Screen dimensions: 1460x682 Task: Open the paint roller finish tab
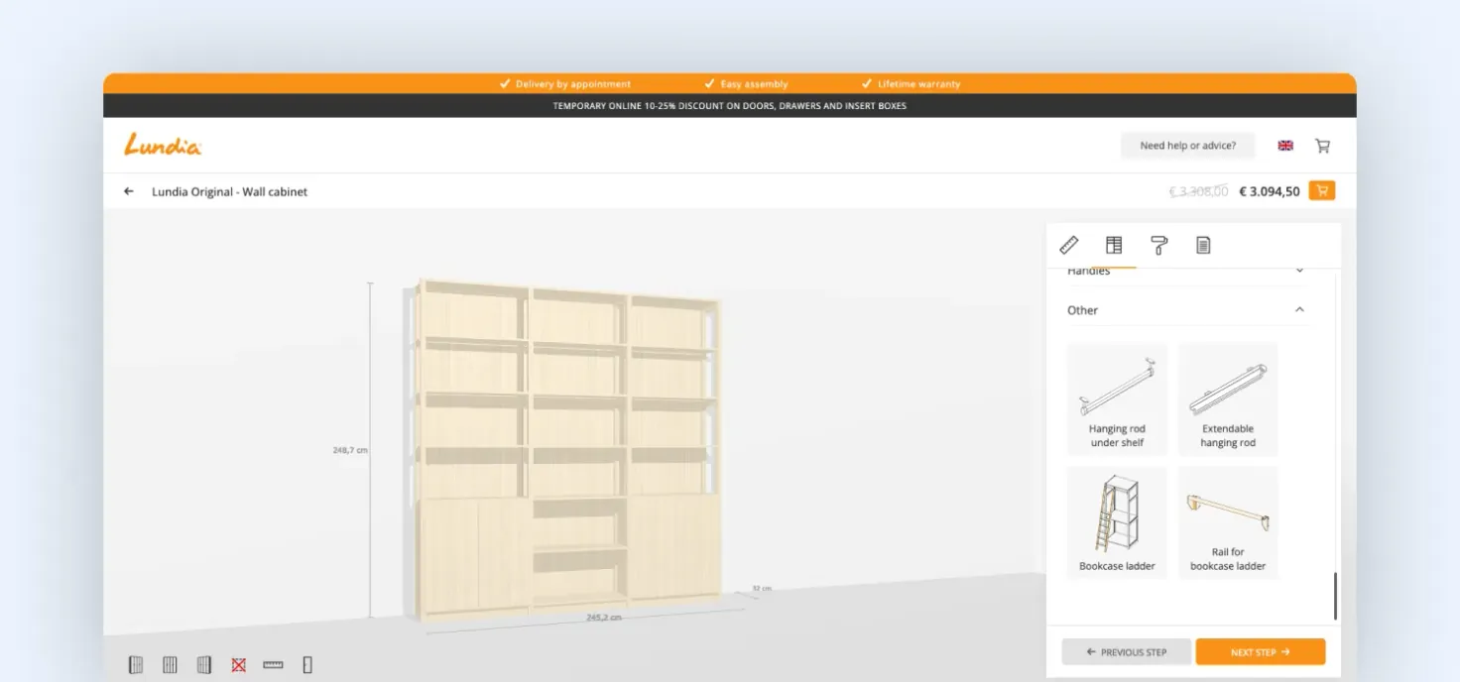pyautogui.click(x=1158, y=245)
